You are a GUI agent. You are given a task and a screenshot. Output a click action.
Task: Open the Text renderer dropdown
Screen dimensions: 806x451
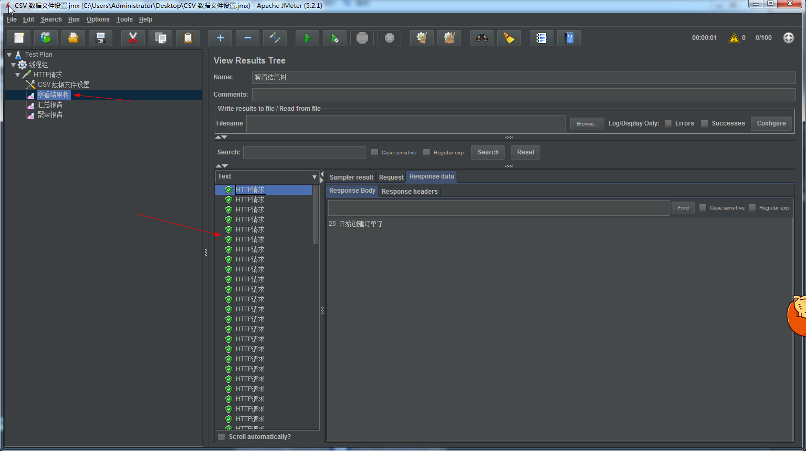click(x=314, y=177)
